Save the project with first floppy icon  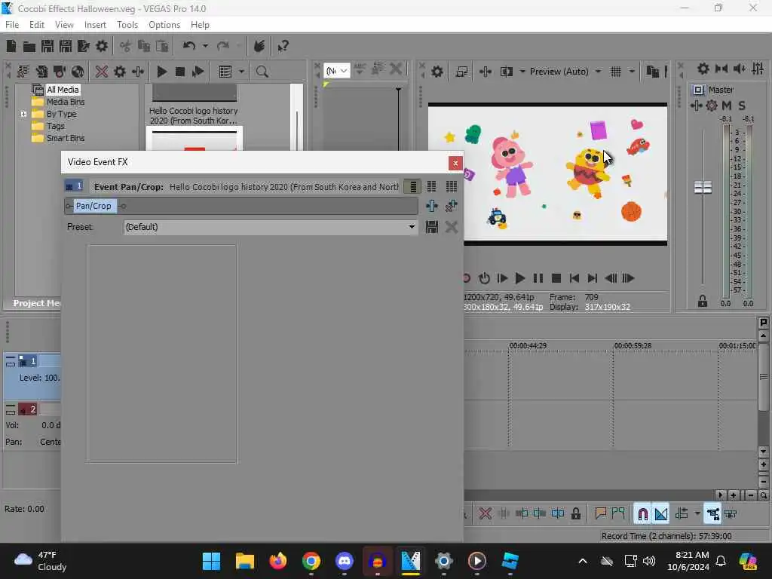(47, 46)
